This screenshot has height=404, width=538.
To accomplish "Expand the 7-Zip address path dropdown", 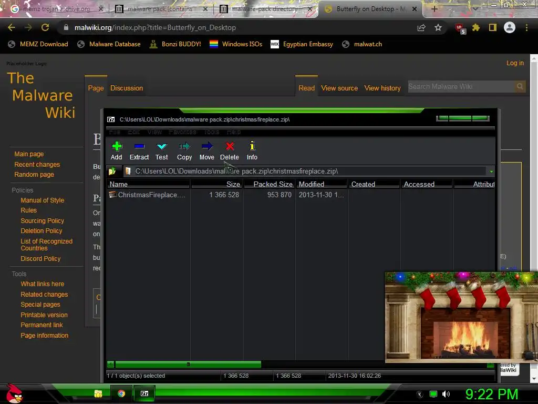I will click(491, 171).
